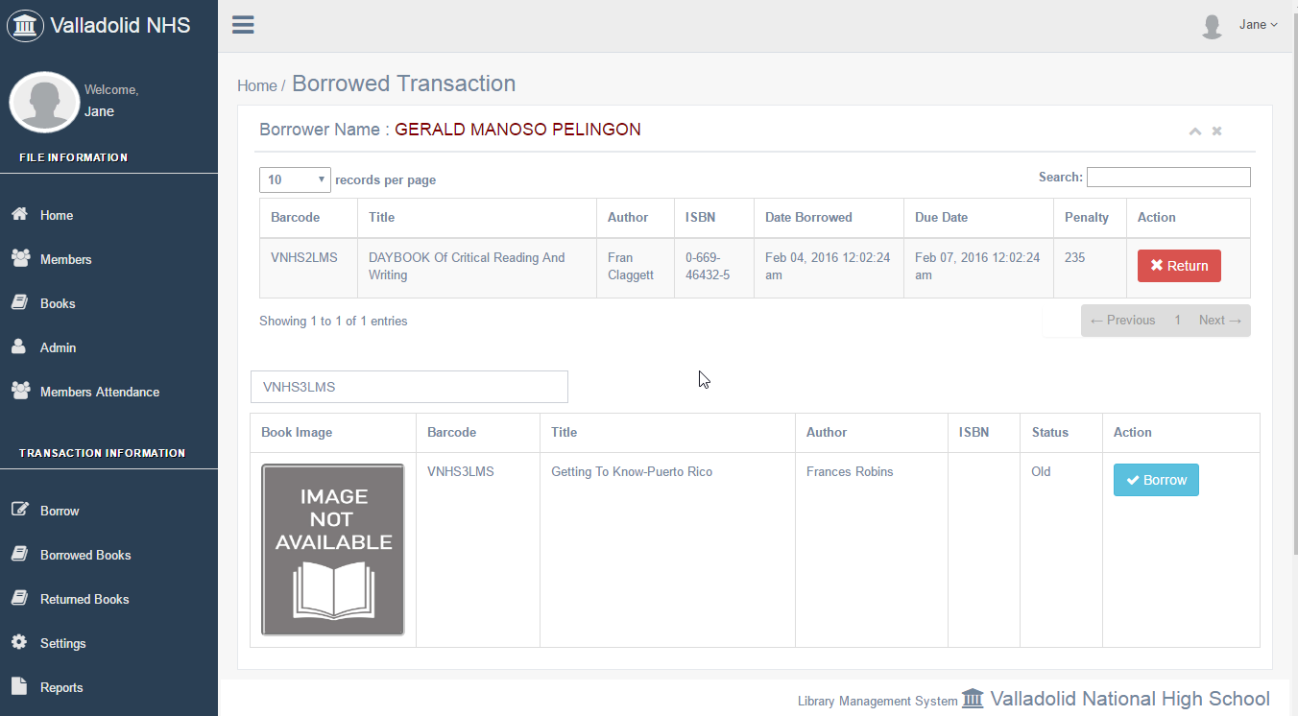Click the Home breadcrumb link
This screenshot has width=1298, height=716.
coord(256,85)
